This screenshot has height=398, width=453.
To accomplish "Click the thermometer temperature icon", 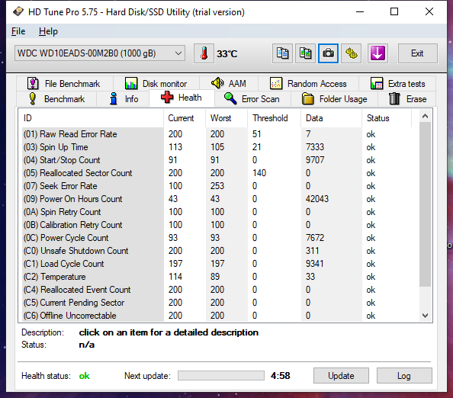I will pos(204,53).
